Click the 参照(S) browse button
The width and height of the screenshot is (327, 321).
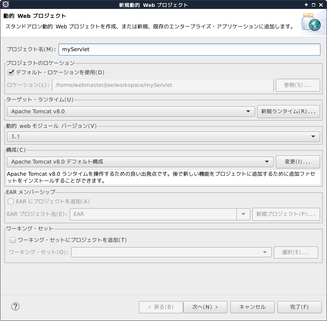[298, 85]
